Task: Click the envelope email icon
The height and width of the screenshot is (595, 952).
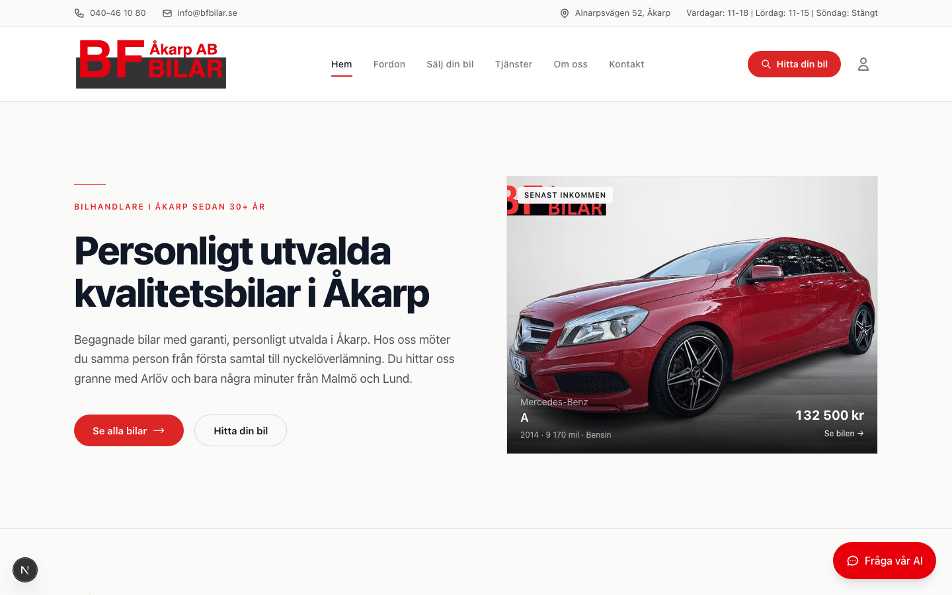Action: (x=167, y=13)
